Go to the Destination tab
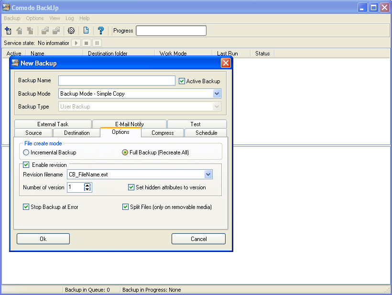Image resolution: width=392 pixels, height=295 pixels. click(x=77, y=133)
